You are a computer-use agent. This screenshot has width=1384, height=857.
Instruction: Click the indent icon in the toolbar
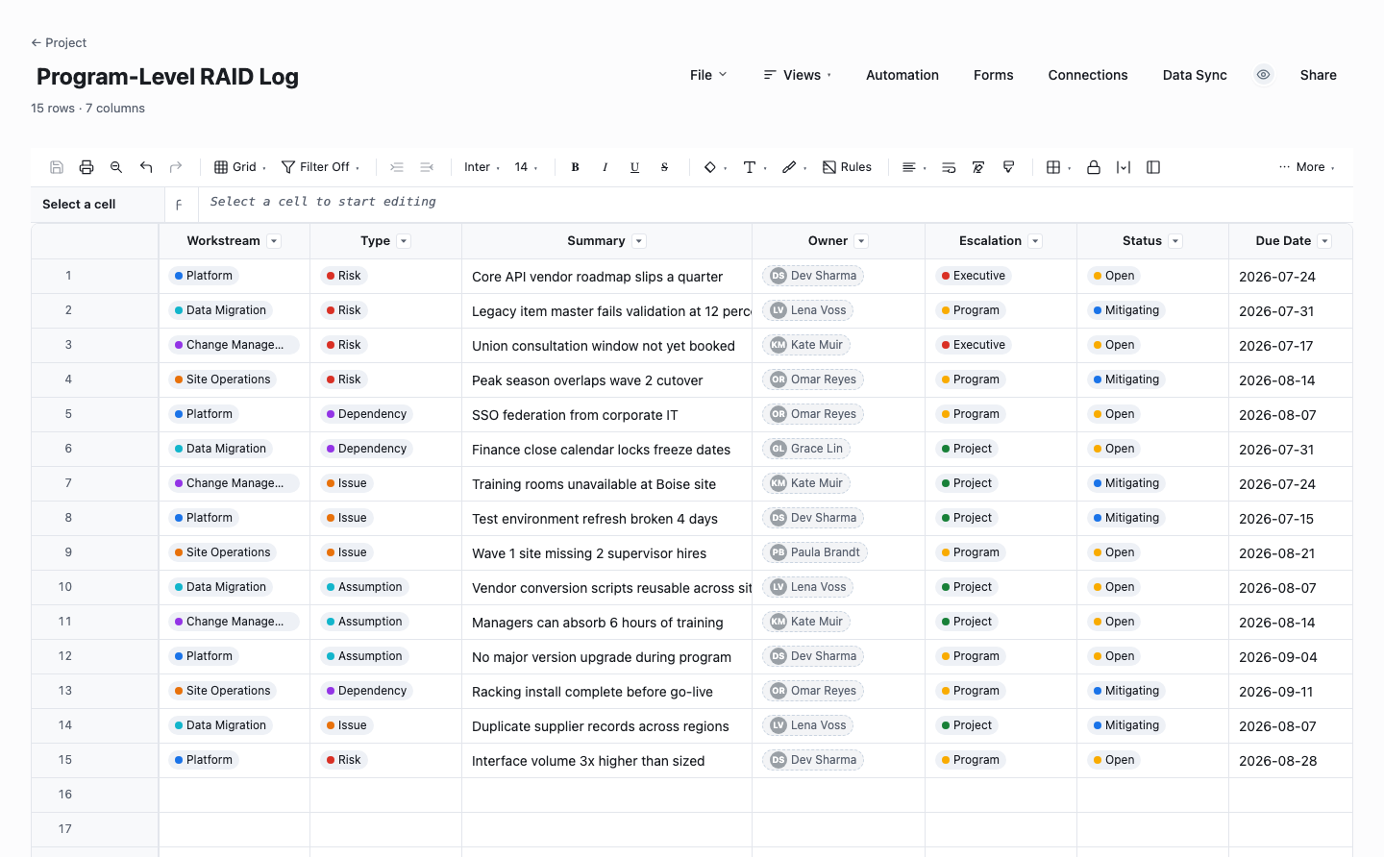(x=397, y=167)
